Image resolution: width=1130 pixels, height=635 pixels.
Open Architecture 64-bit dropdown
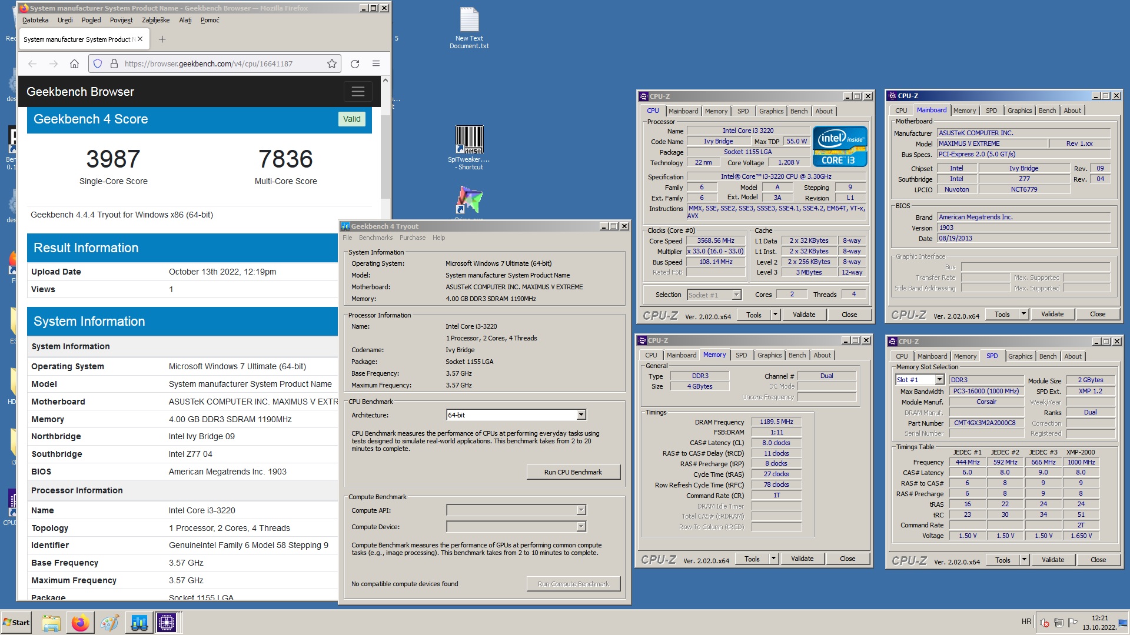(x=581, y=415)
